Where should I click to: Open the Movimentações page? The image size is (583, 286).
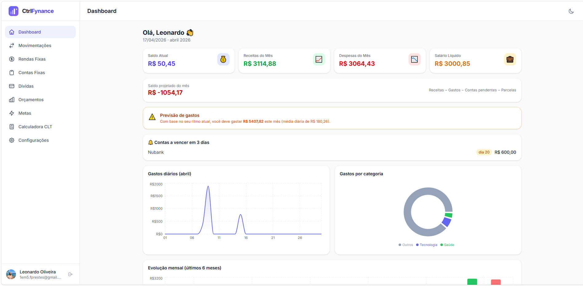[35, 46]
